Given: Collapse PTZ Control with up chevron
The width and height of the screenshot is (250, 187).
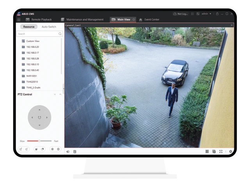Looking at the screenshot, I should point(60,94).
